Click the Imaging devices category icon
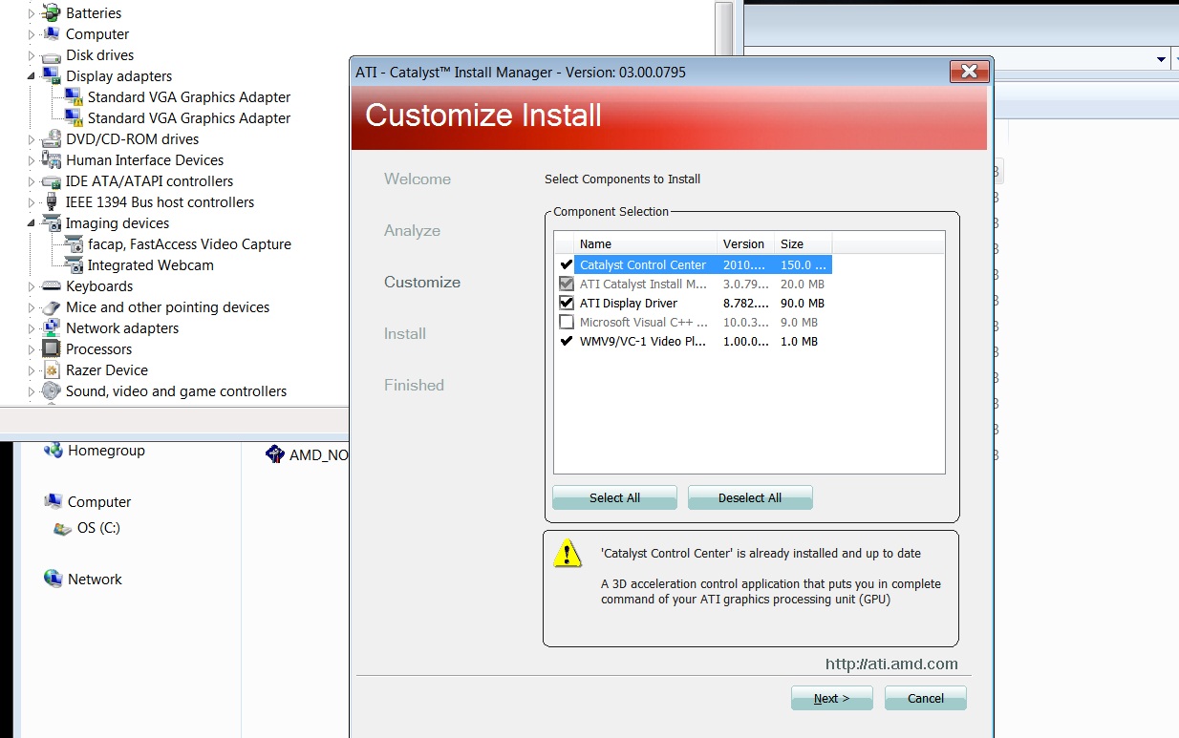Viewport: 1179px width, 738px height. (51, 223)
